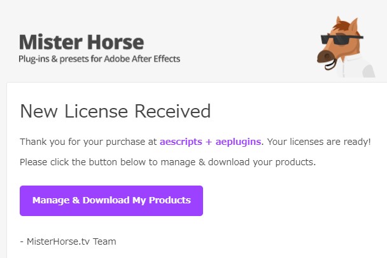Click the word Horse in the header title
Viewport: 387px width, 258px height.
pos(115,42)
